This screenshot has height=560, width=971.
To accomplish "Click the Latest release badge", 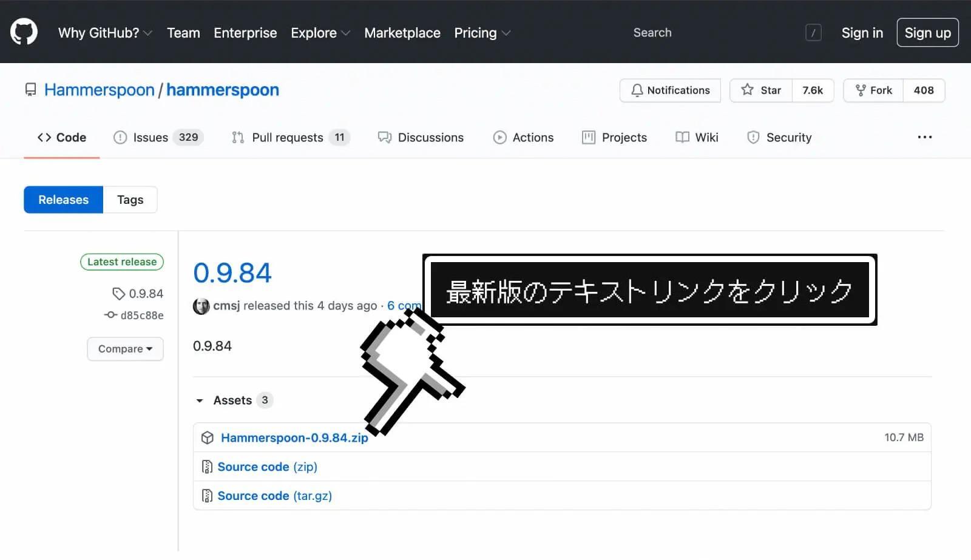I will tap(122, 262).
